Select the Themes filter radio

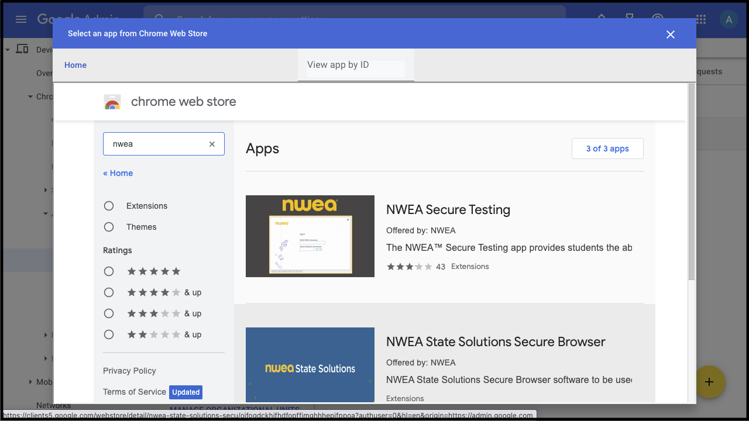coord(109,227)
